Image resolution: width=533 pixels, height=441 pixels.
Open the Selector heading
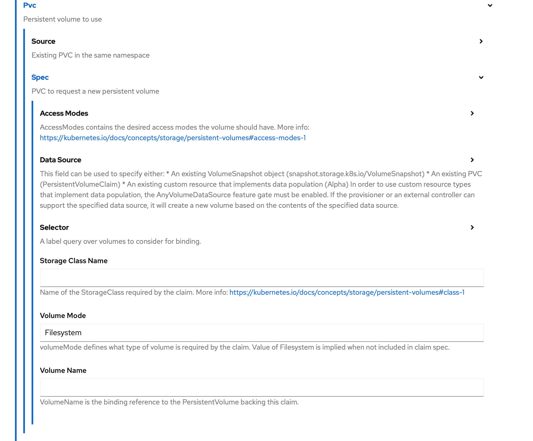(x=54, y=227)
